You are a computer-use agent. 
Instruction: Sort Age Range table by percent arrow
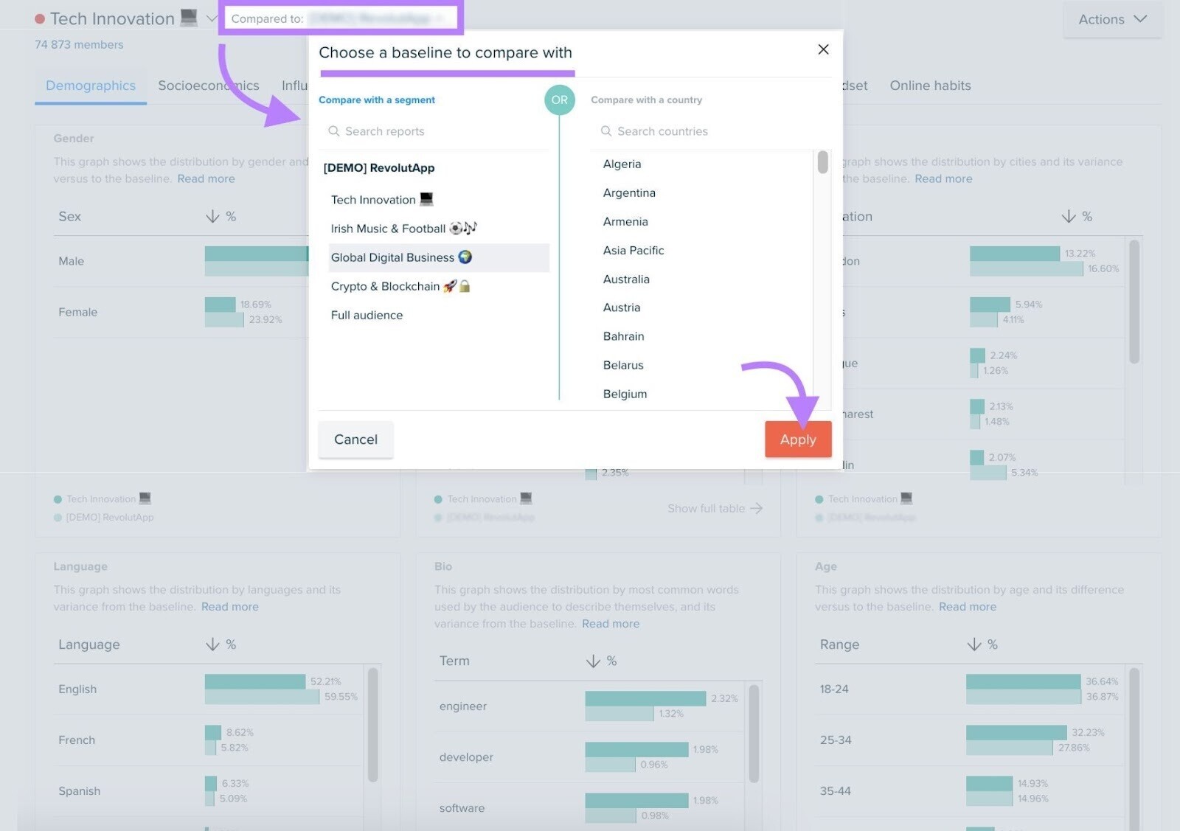[974, 644]
